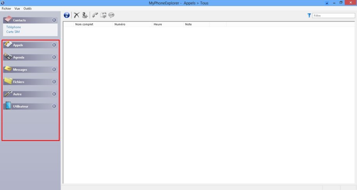357x190 pixels.
Task: Sort by the Heure column header
Action: coord(158,24)
